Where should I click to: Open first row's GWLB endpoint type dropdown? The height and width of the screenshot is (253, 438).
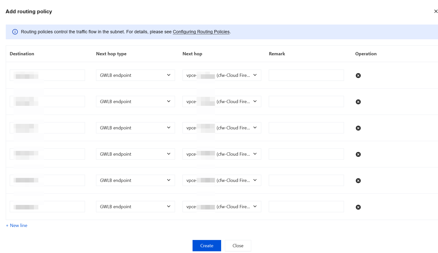pos(135,75)
